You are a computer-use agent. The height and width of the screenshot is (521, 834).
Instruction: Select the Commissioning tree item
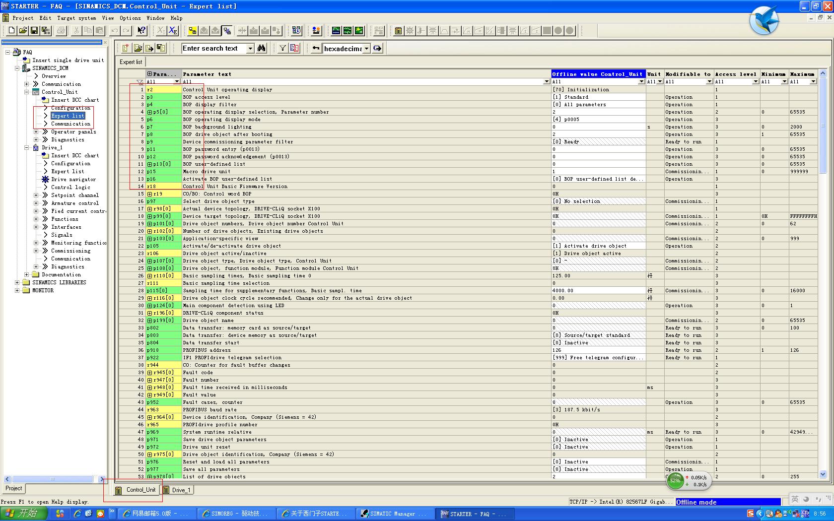tap(70, 251)
